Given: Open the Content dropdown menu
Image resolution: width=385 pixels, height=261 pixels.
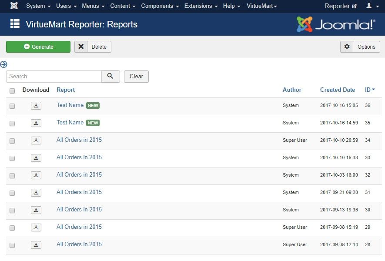Looking at the screenshot, I should pyautogui.click(x=123, y=6).
